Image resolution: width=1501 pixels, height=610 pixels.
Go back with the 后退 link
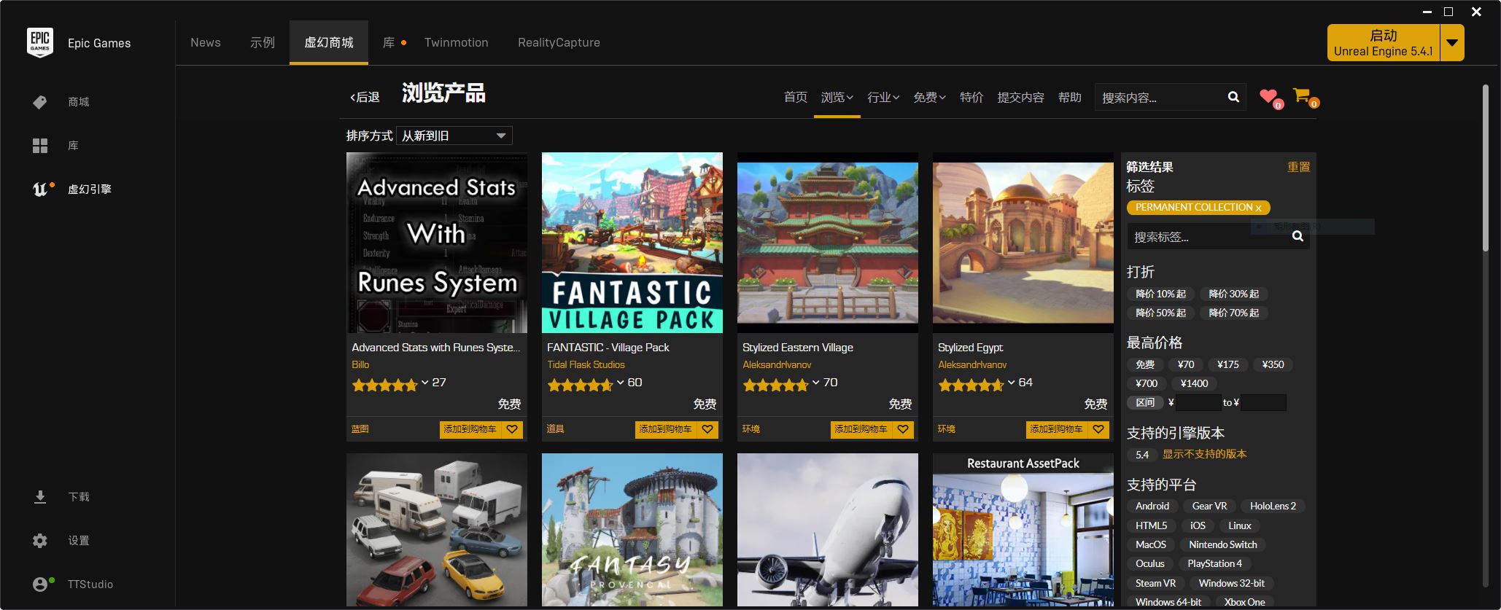pyautogui.click(x=365, y=97)
